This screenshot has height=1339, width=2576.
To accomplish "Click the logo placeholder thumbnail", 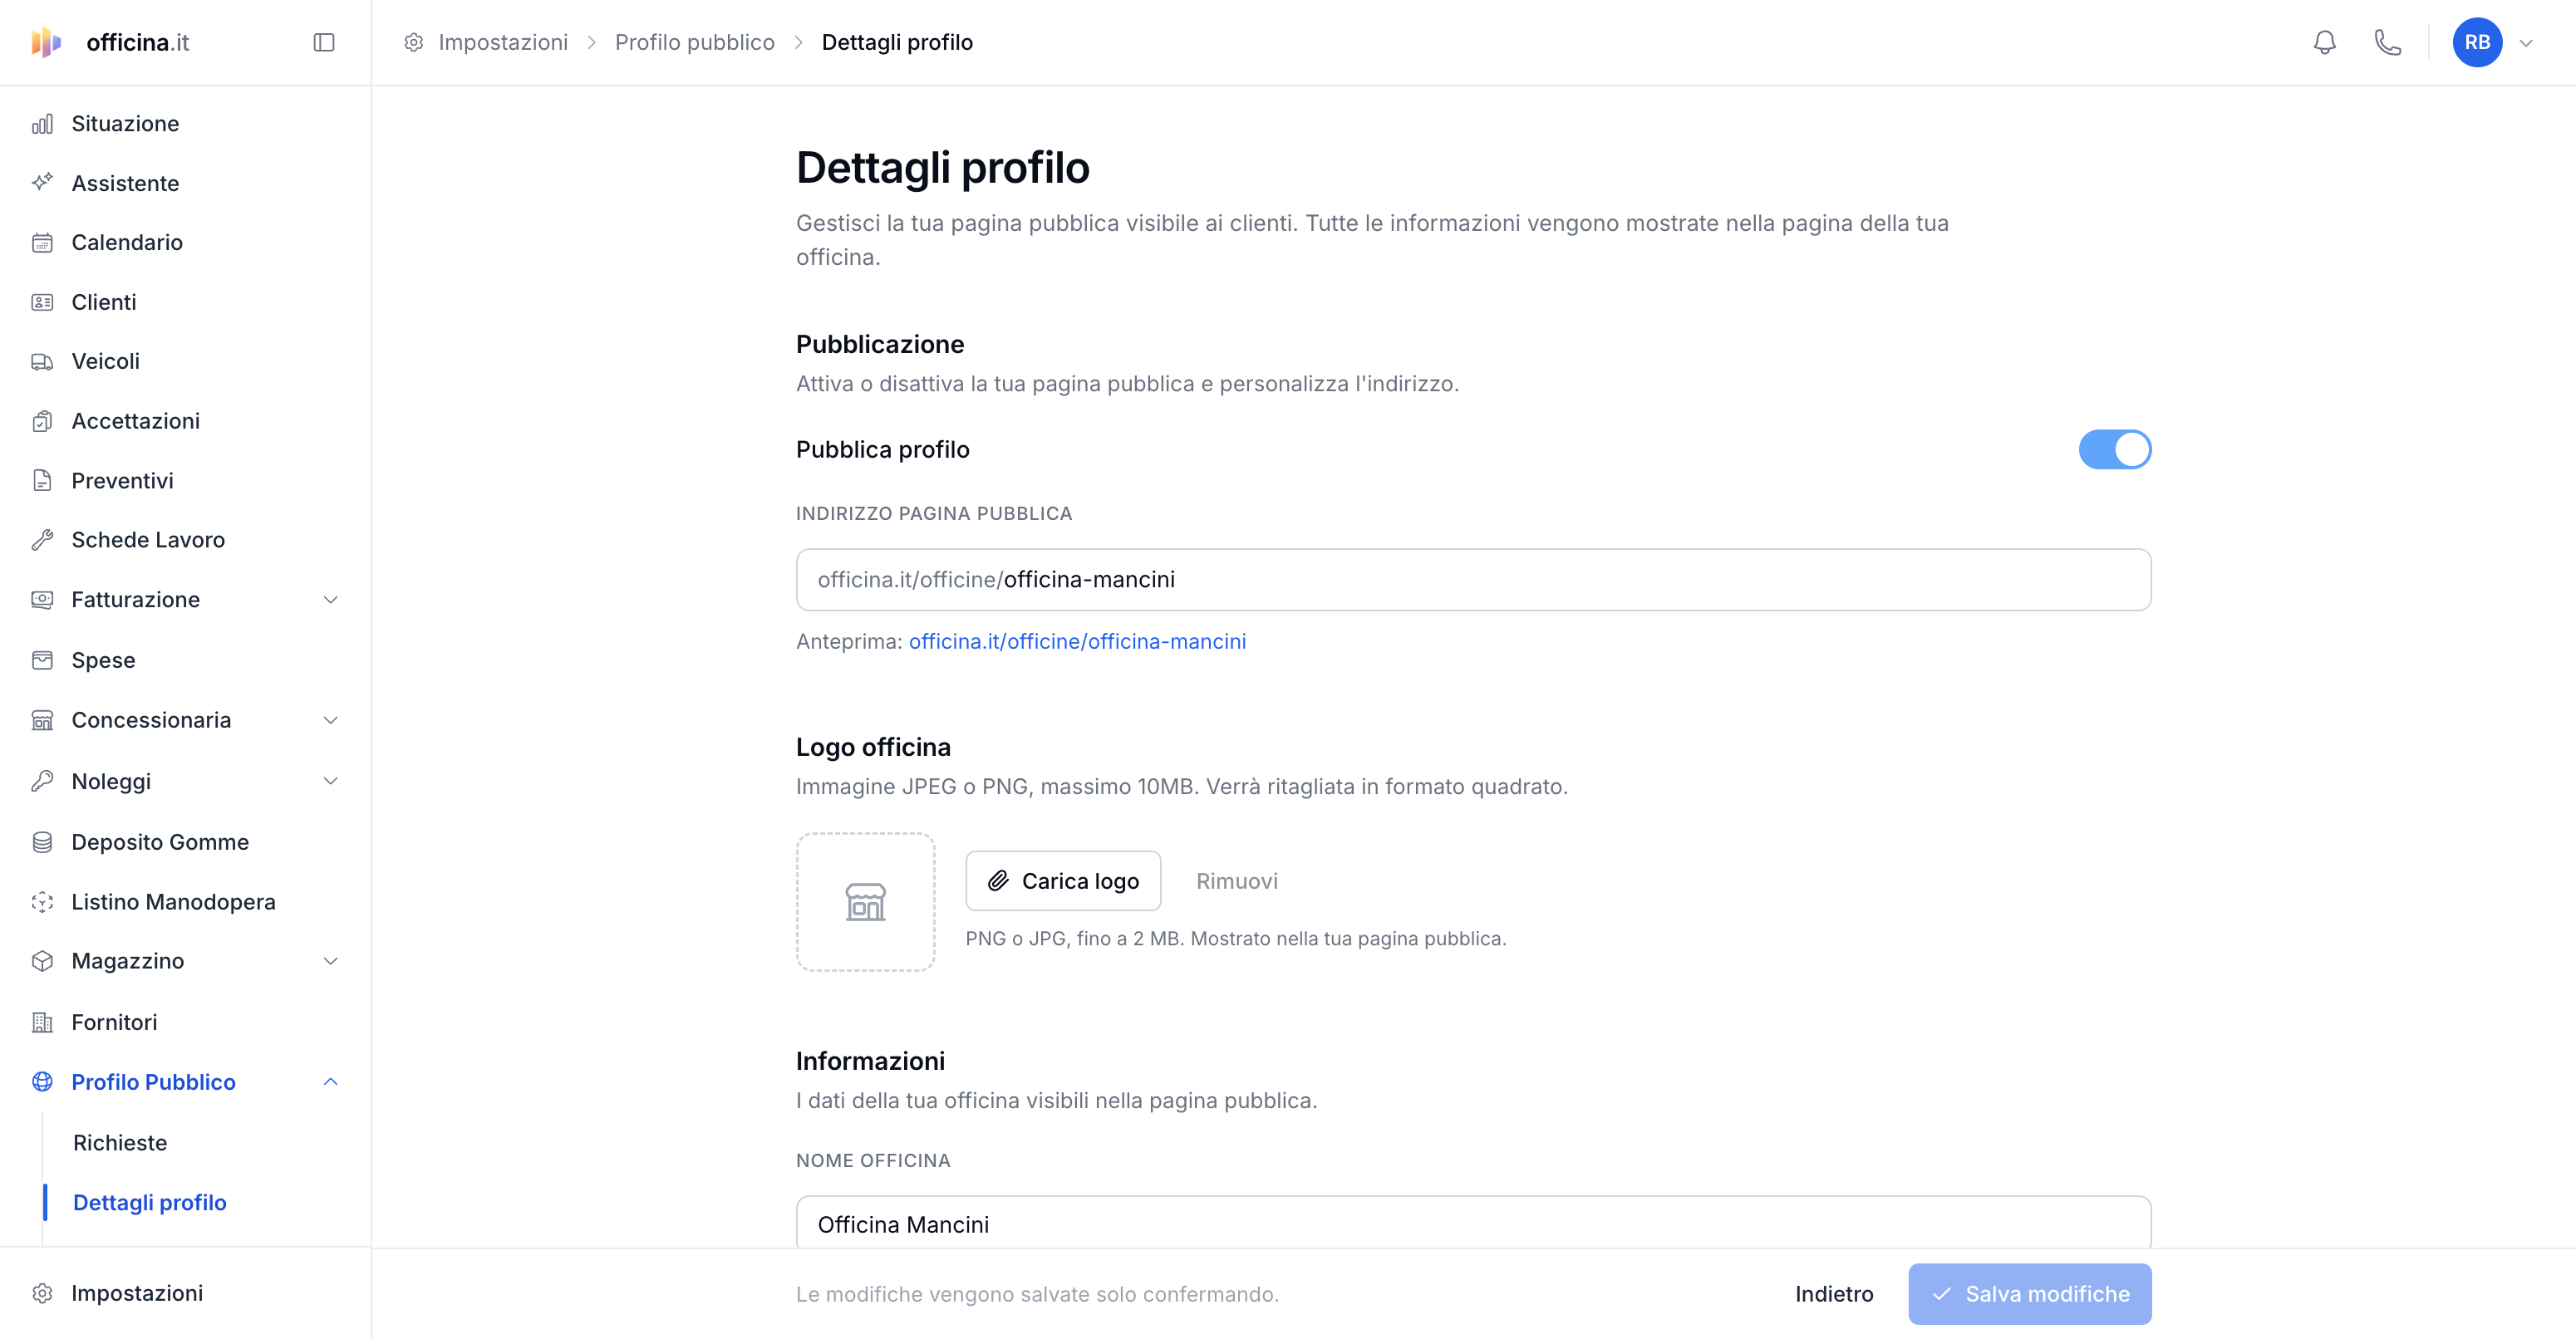I will (866, 902).
